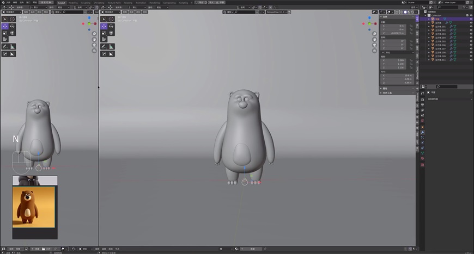The height and width of the screenshot is (254, 474).
Task: Switch to the Scripting workspace tab
Action: coord(184,3)
